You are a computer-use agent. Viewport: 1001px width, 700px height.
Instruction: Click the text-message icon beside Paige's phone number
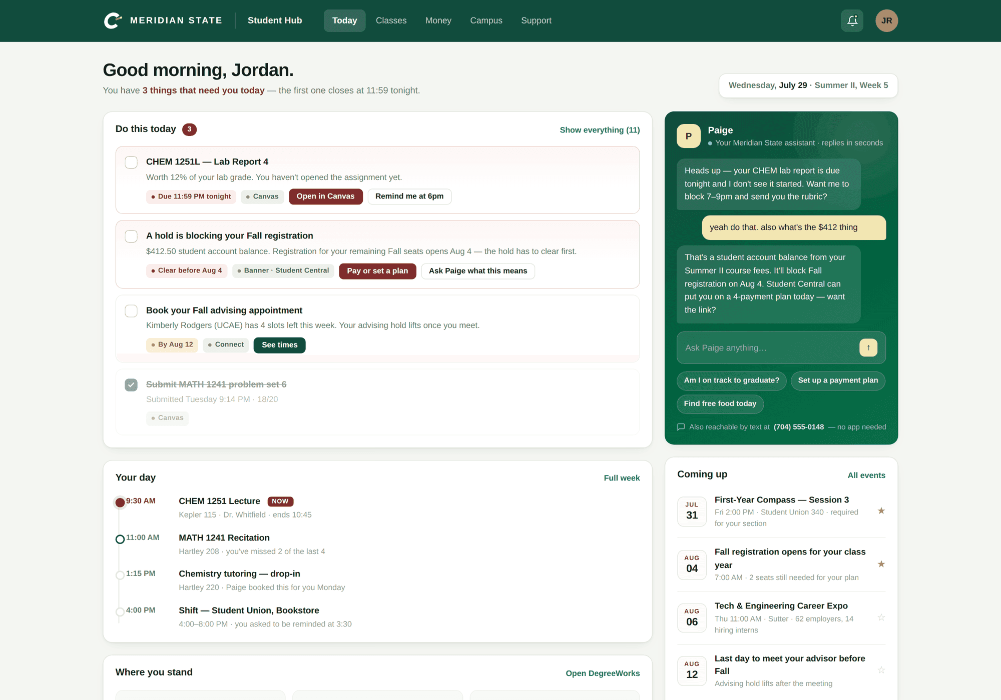pyautogui.click(x=681, y=427)
